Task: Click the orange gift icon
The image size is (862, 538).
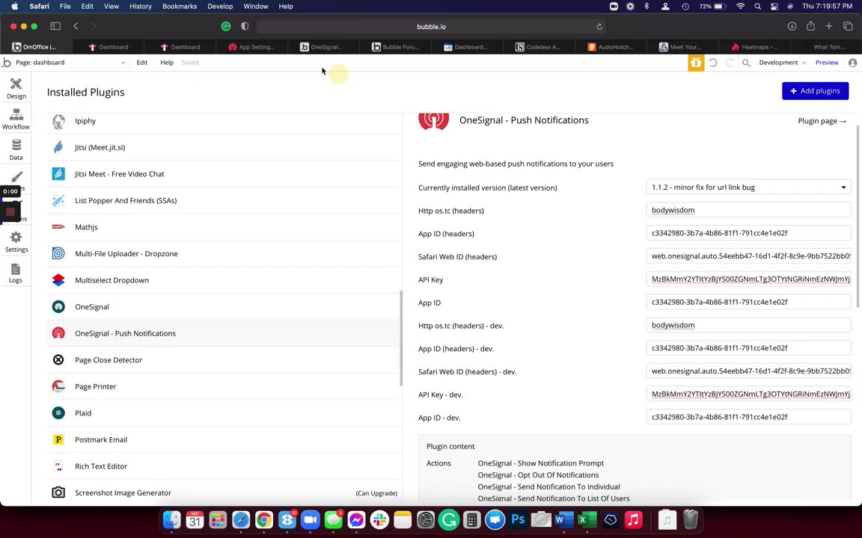Action: [696, 63]
